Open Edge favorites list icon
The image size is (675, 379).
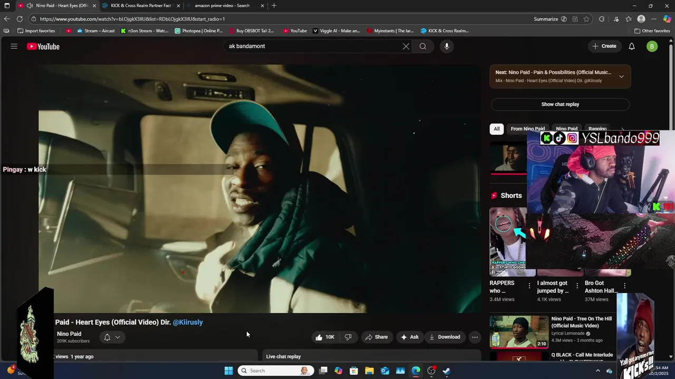tap(629, 19)
